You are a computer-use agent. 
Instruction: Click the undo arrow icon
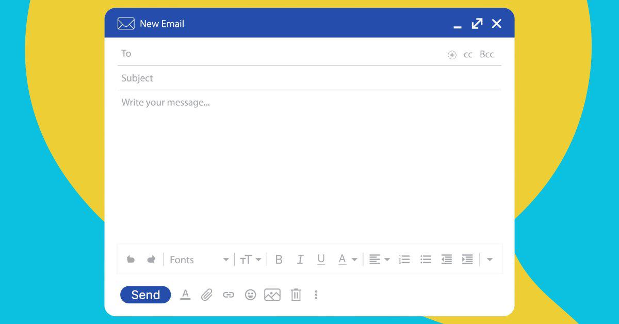coord(131,260)
